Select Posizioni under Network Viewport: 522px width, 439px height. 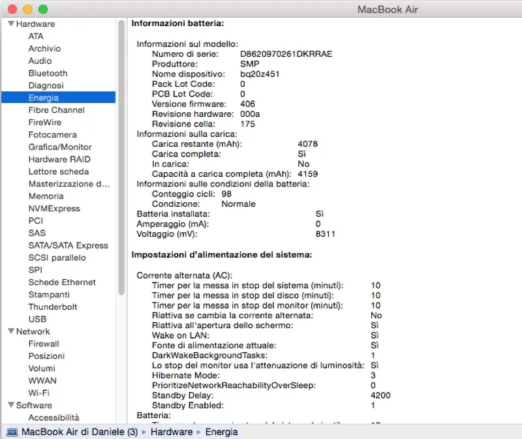point(46,356)
